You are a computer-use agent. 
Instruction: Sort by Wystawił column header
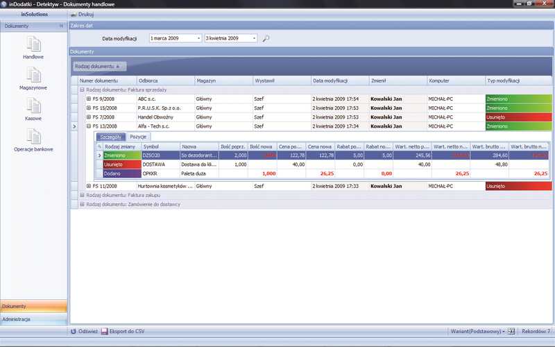tap(282, 81)
